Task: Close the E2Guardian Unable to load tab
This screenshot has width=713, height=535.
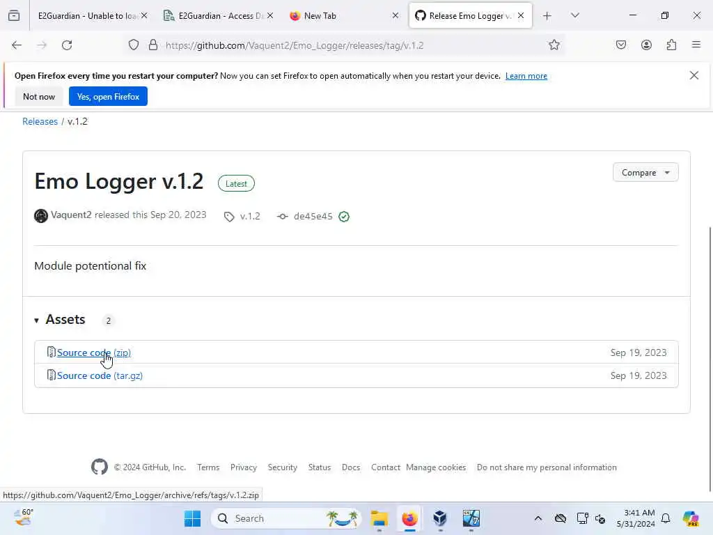Action: 144,15
